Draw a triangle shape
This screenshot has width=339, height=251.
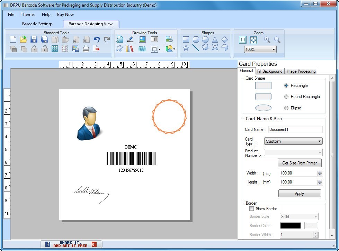click(215, 39)
